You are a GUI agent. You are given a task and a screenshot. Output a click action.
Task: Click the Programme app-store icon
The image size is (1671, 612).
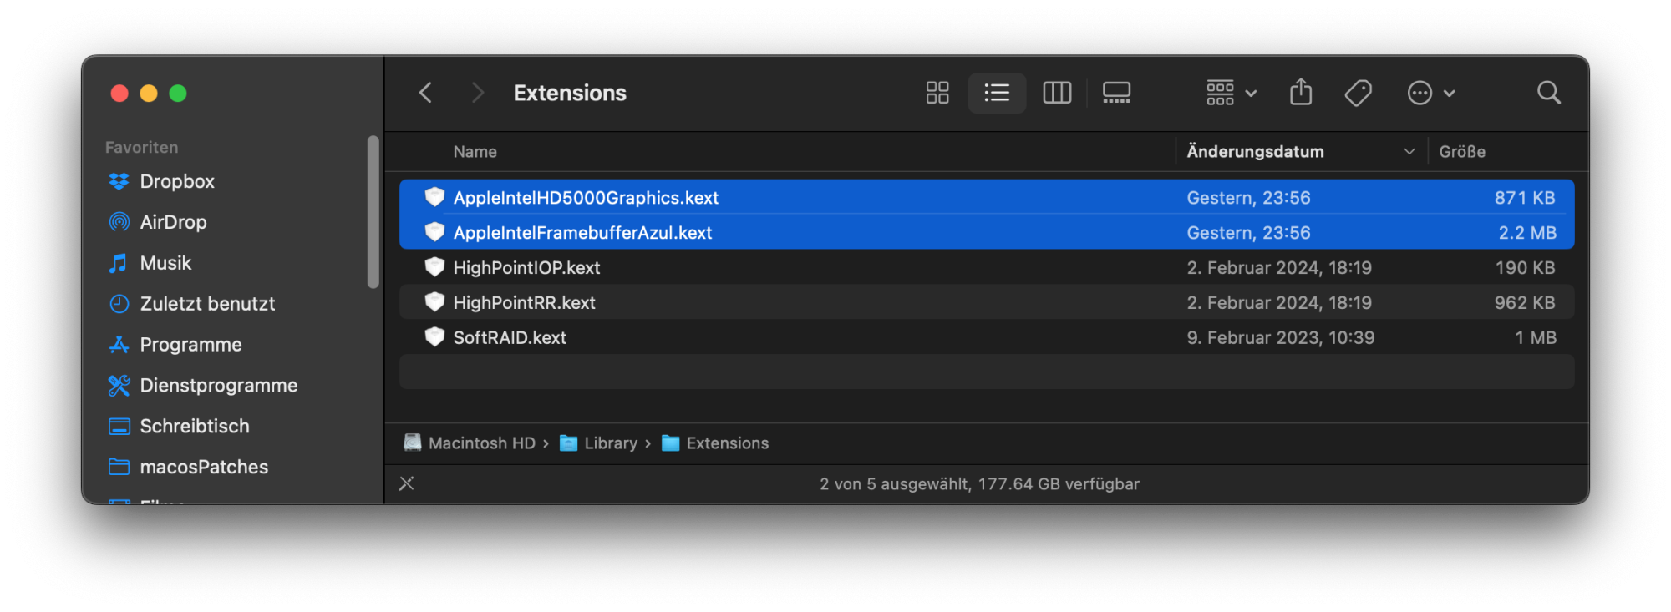click(119, 345)
